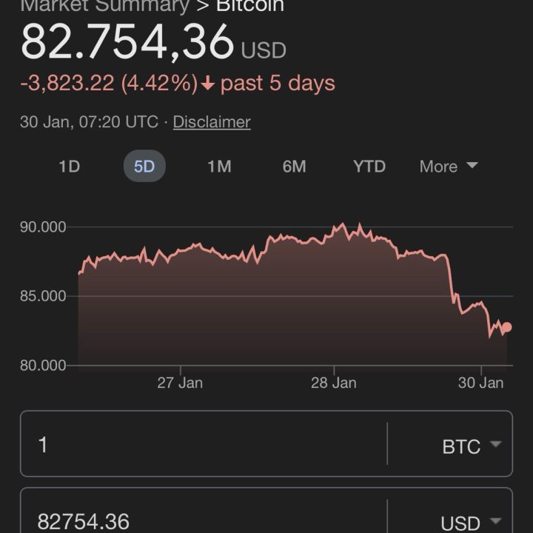The image size is (533, 533).
Task: Click the 90.000 axis label
Action: [x=43, y=227]
